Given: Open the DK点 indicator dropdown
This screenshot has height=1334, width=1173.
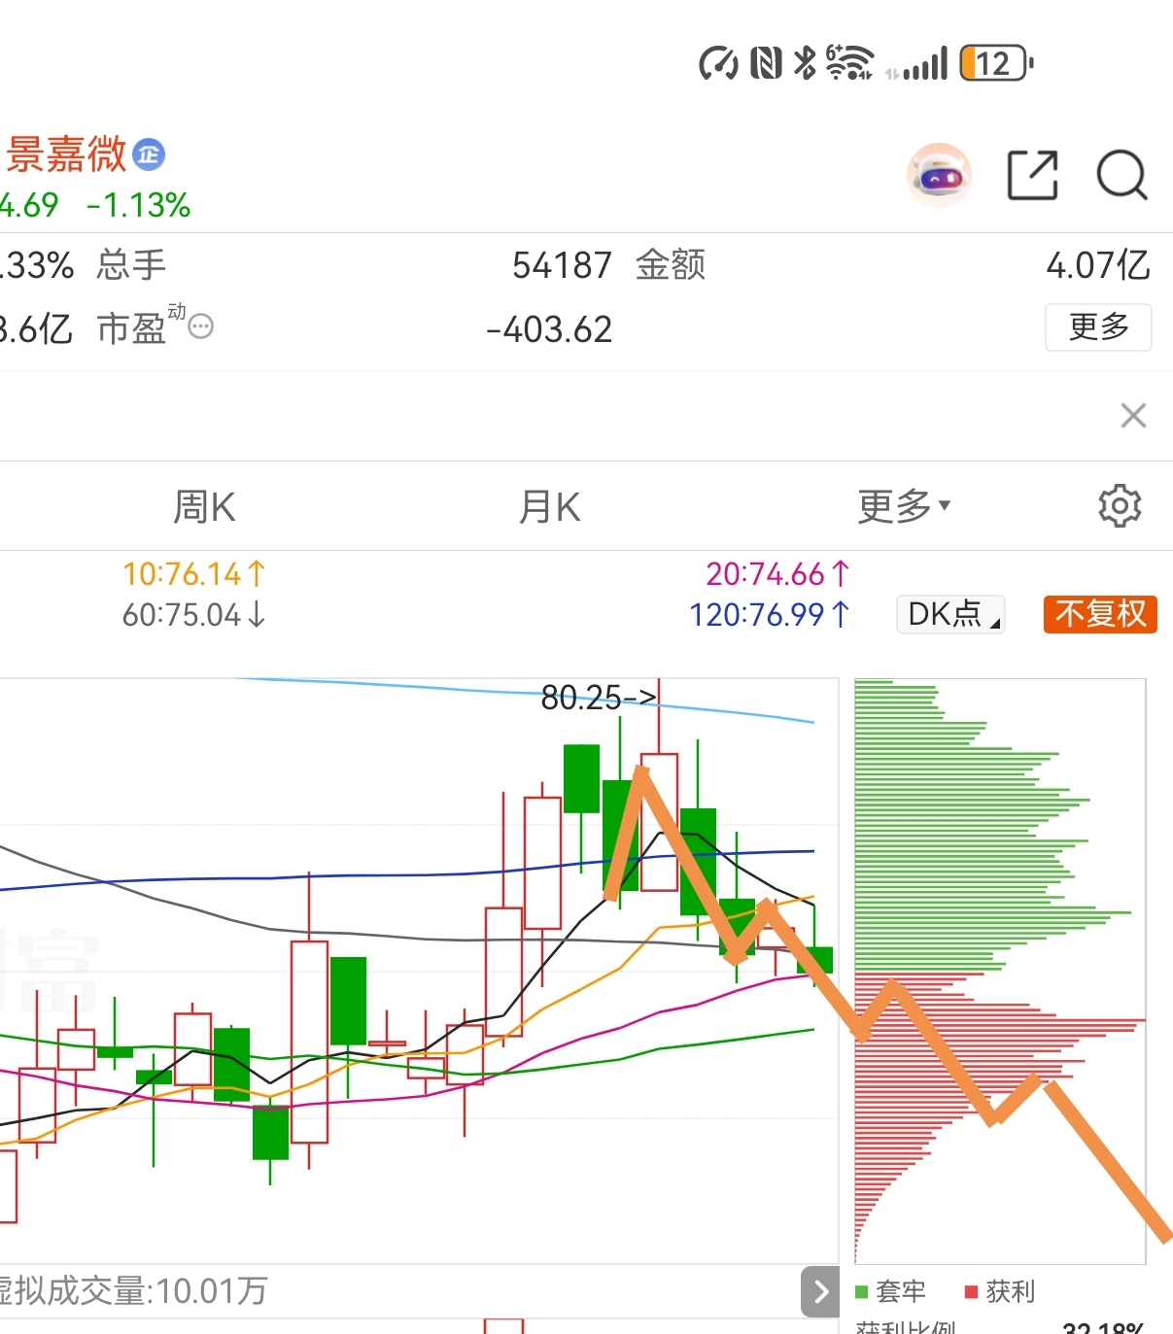Looking at the screenshot, I should click(950, 614).
